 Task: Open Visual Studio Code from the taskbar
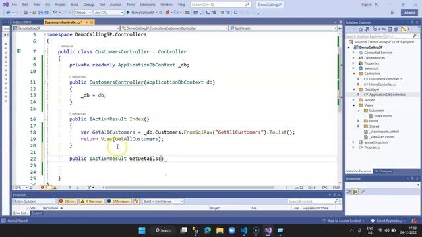(x=244, y=230)
